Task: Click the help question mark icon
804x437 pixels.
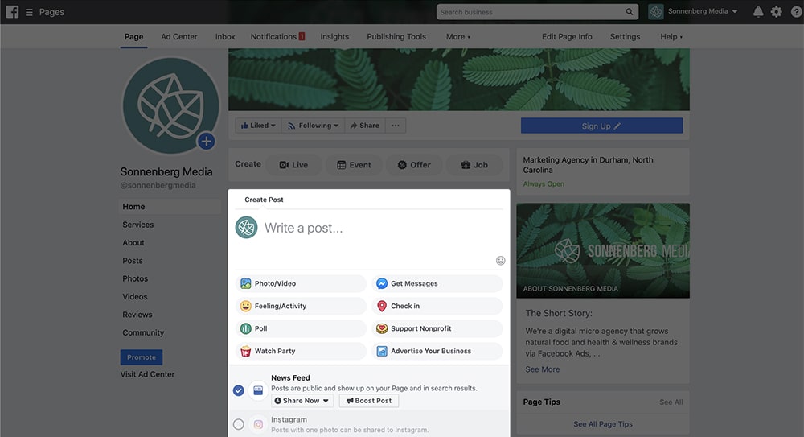Action: (x=794, y=12)
